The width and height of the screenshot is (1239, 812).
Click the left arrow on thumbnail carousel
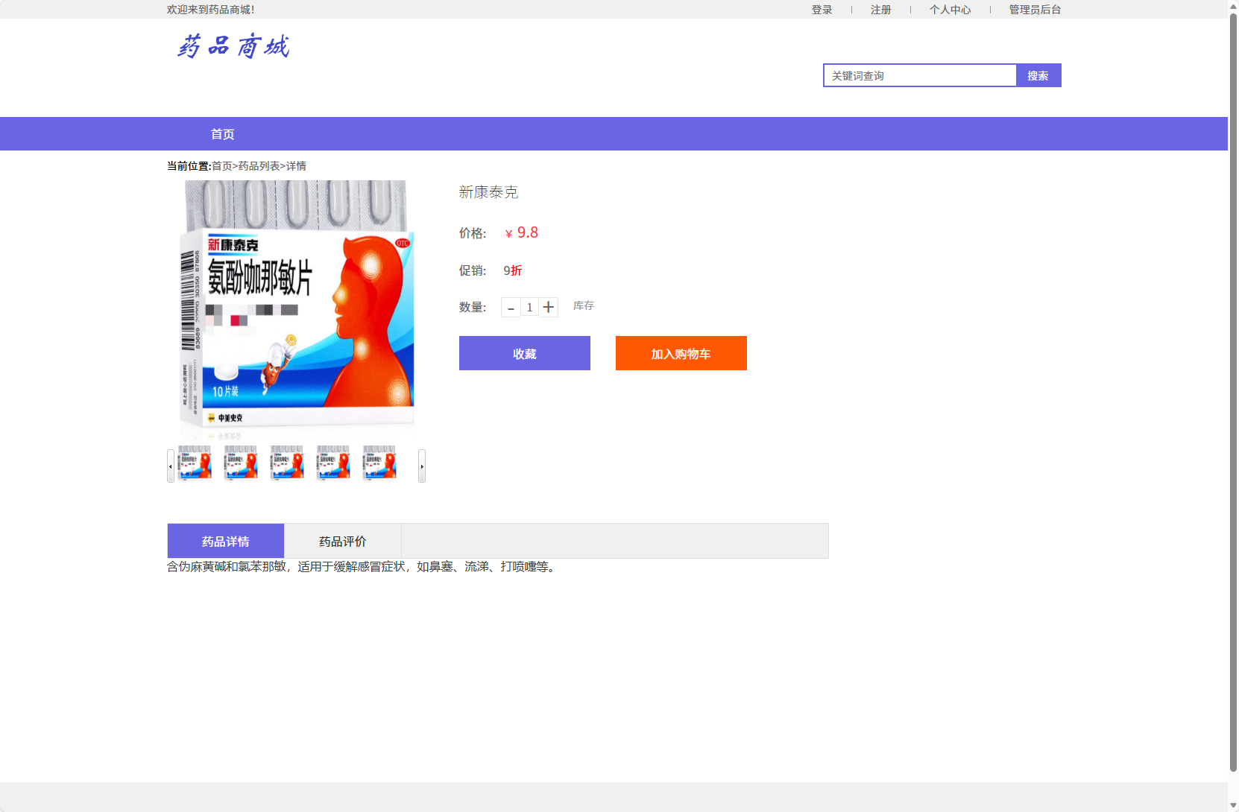[x=171, y=466]
